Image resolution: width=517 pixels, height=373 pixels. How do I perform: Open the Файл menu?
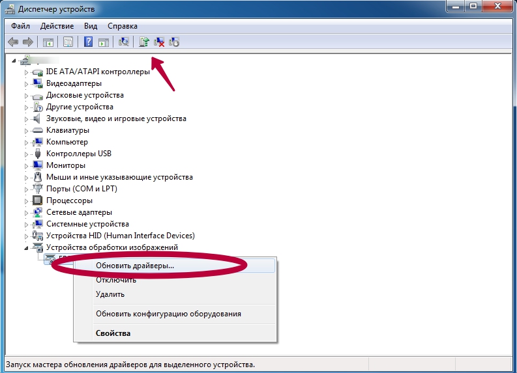20,26
